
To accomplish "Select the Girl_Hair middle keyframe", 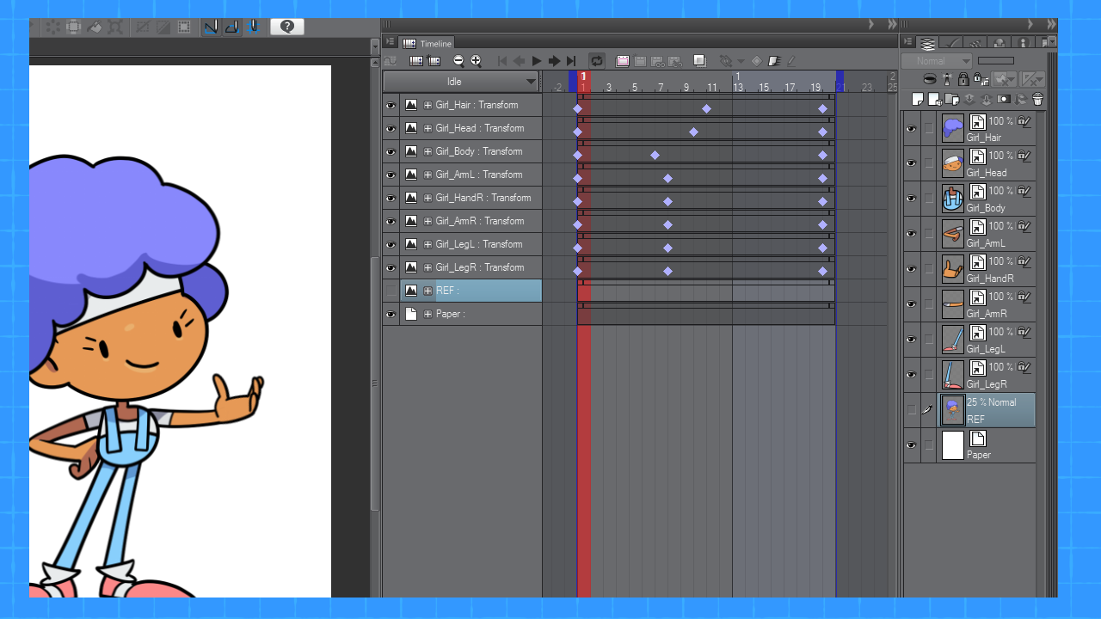I will [x=706, y=109].
